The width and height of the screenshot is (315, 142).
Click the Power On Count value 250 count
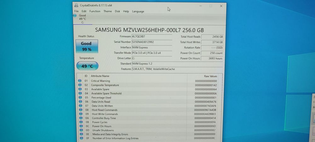click(x=212, y=53)
